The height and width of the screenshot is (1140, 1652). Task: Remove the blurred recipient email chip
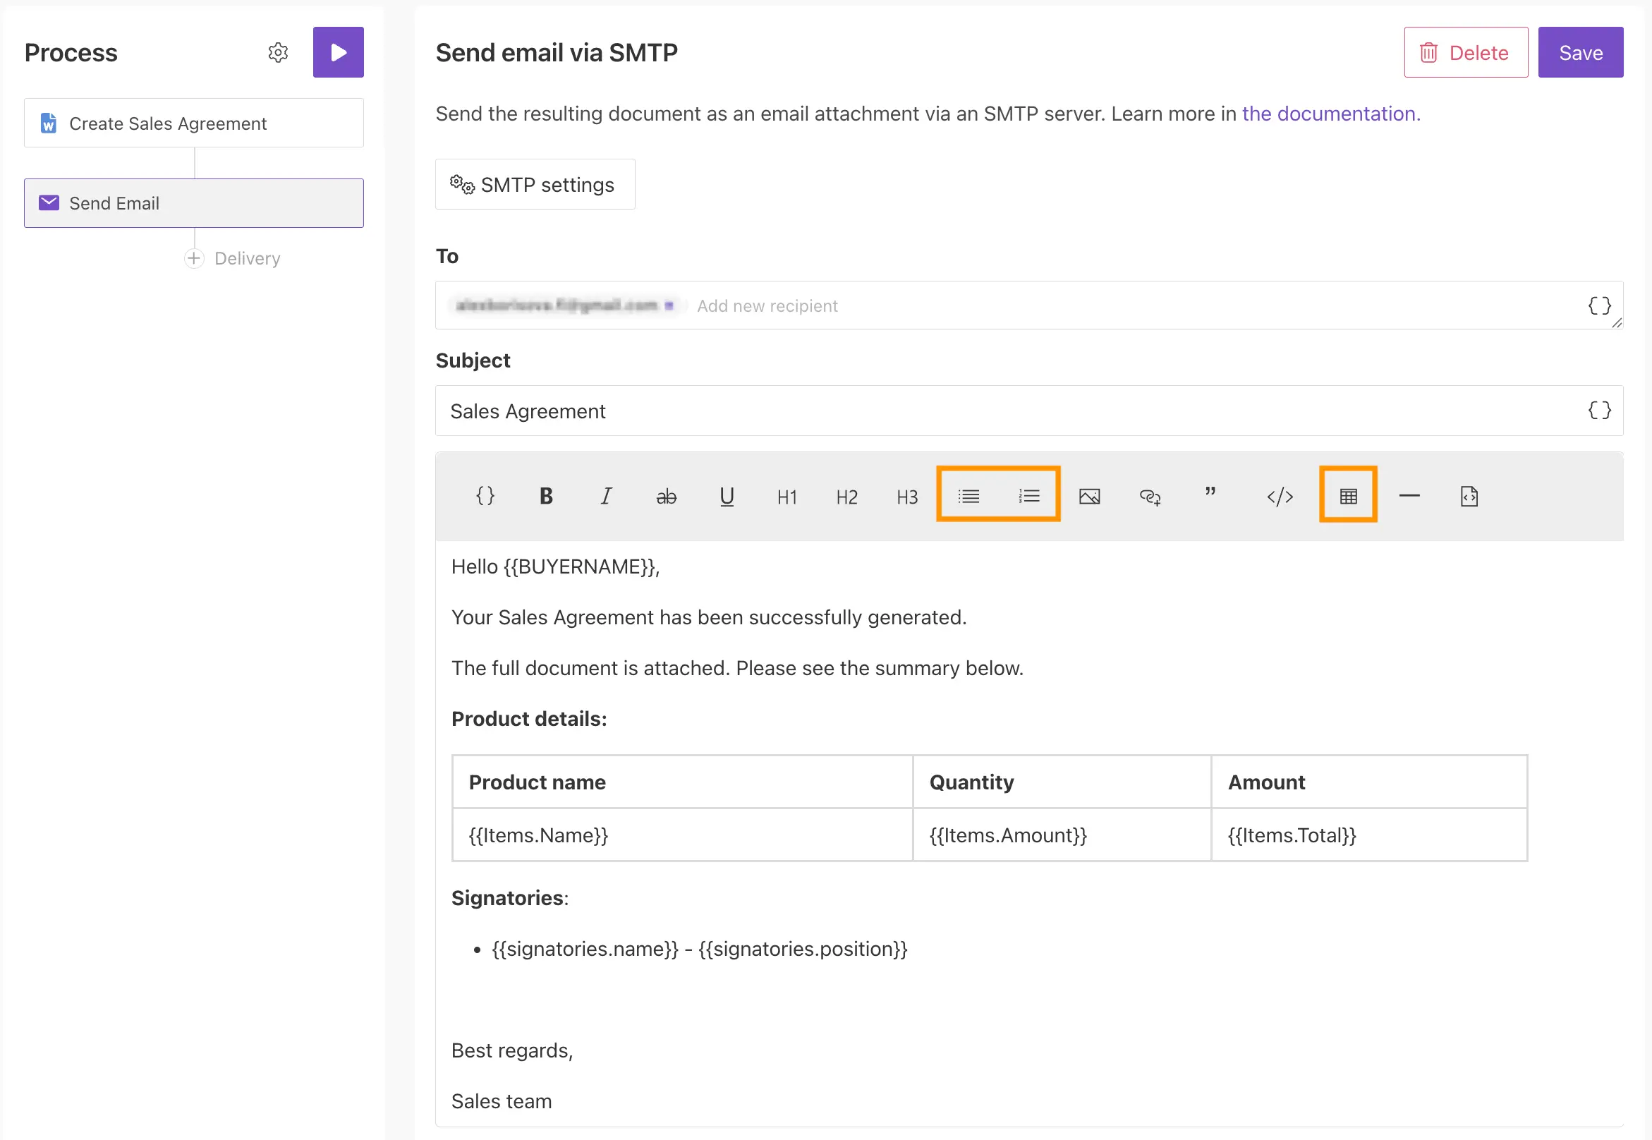point(669,305)
